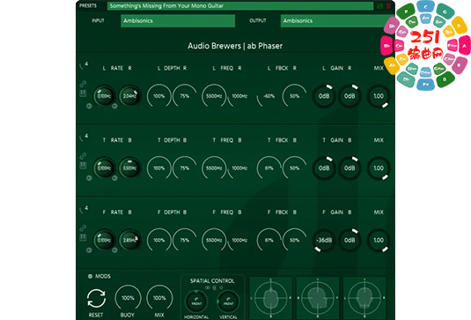This screenshot has width=471, height=320.
Task: Click the F FBCK 61% knob
Action: 269,241
